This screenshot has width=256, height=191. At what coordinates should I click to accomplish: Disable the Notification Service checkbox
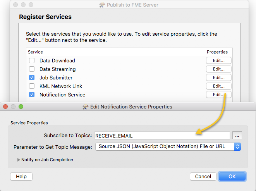coord(32,95)
